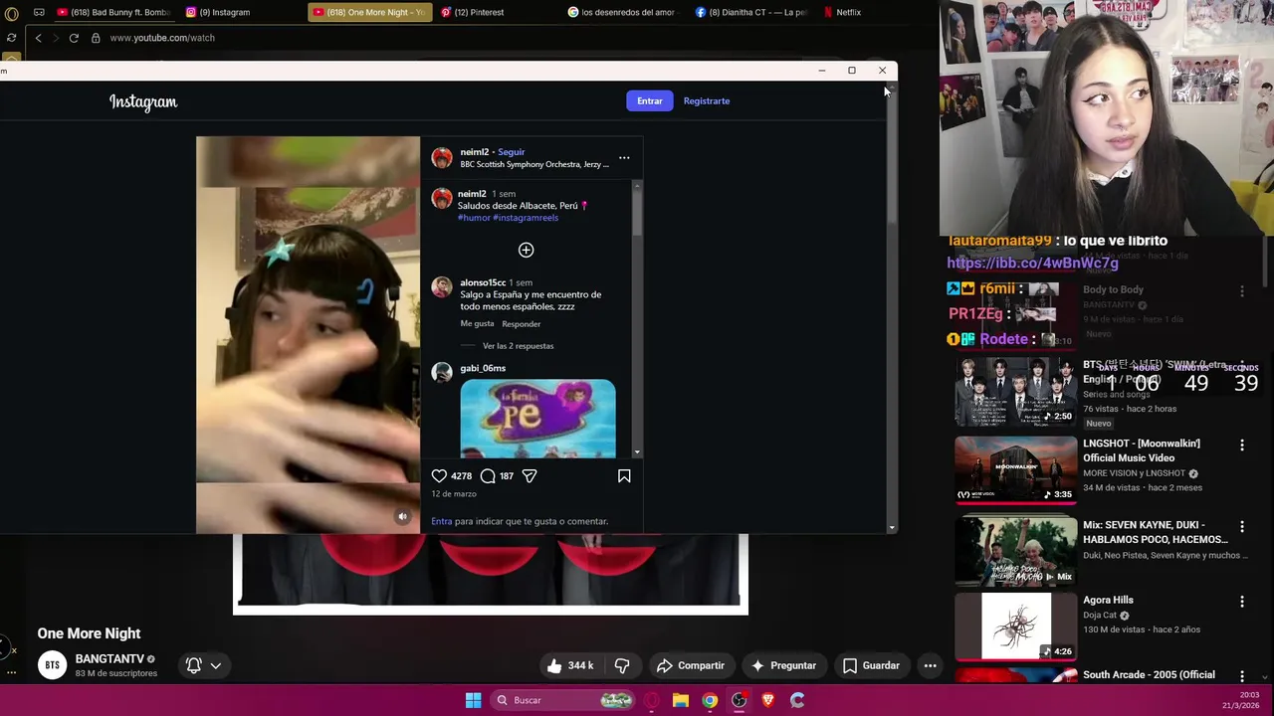Open options for LNGSHOT Moonwalkin' video
Image resolution: width=1274 pixels, height=716 pixels.
(1241, 446)
